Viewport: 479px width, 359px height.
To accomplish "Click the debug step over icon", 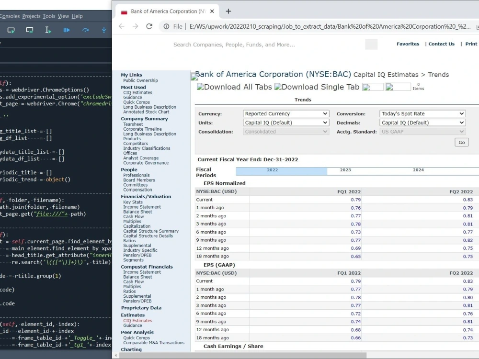I will coord(86,30).
